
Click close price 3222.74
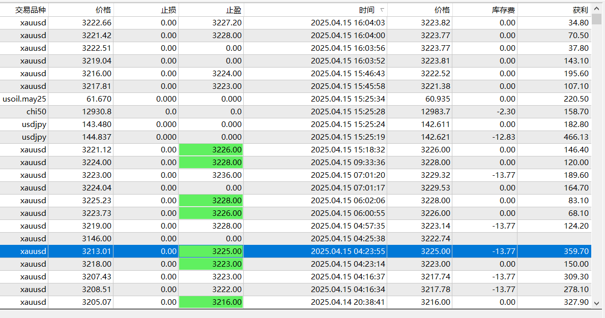coord(436,239)
